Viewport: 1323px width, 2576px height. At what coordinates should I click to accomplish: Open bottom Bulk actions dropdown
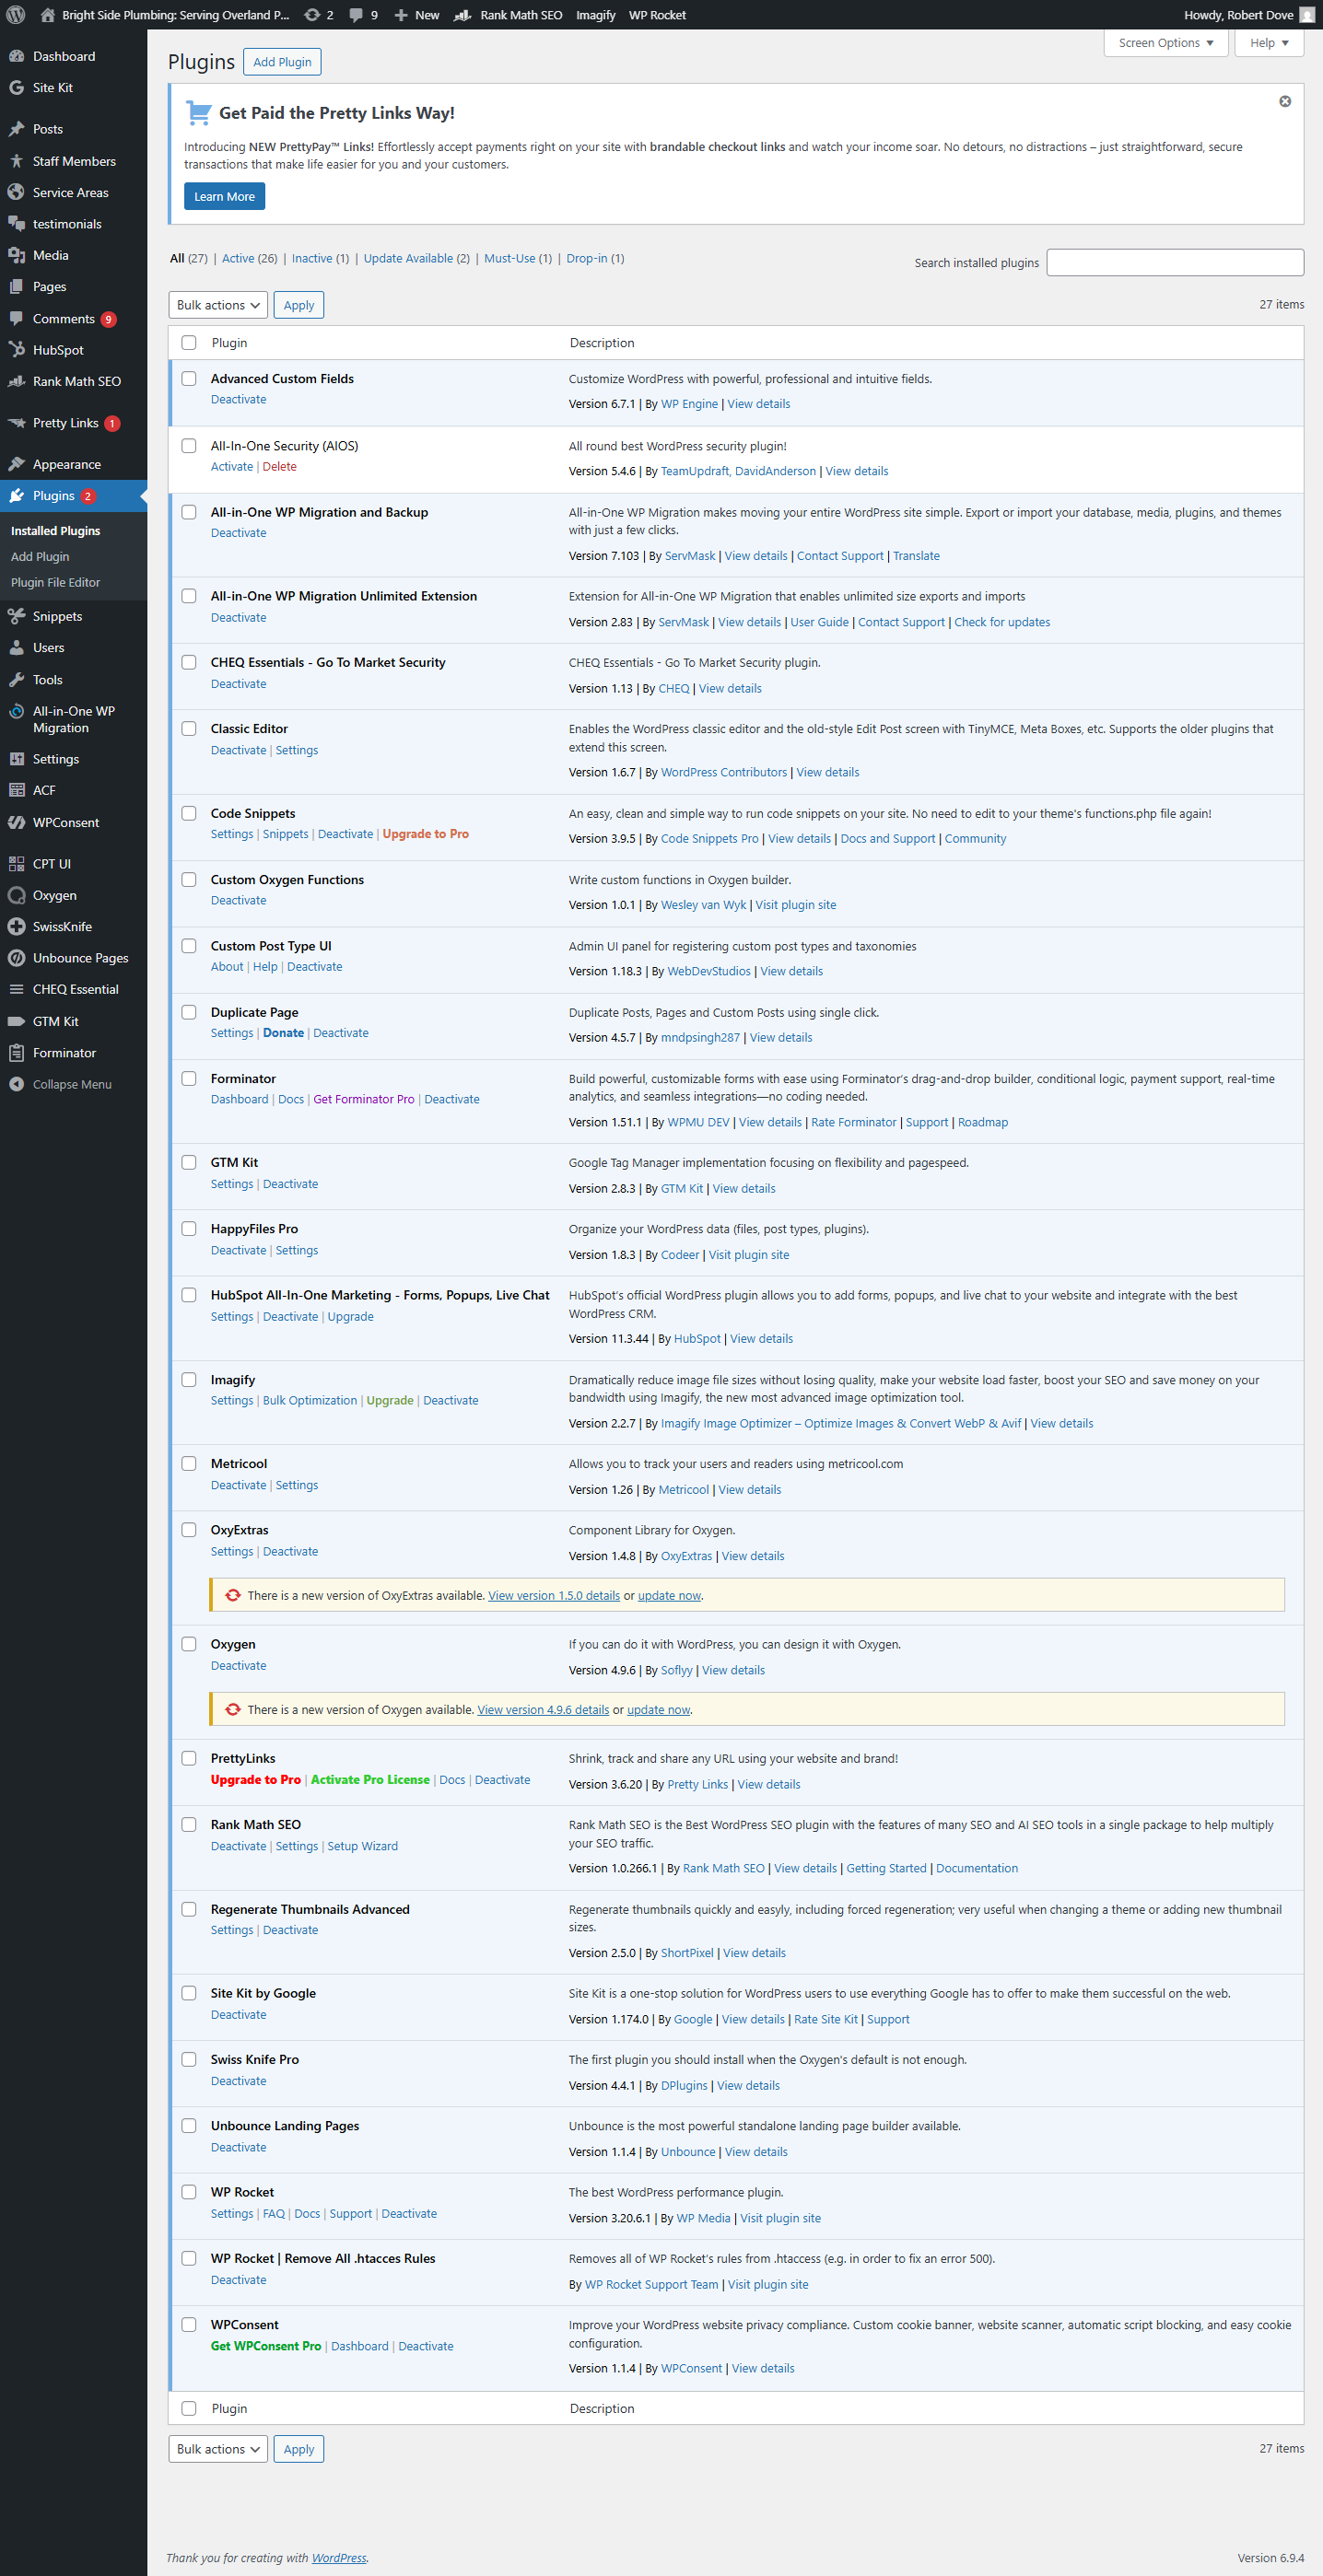click(x=218, y=2449)
